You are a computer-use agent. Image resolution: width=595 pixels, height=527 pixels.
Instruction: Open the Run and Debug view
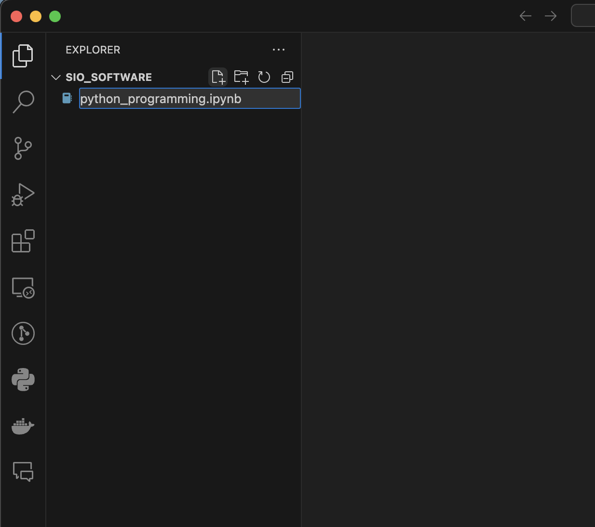(23, 195)
